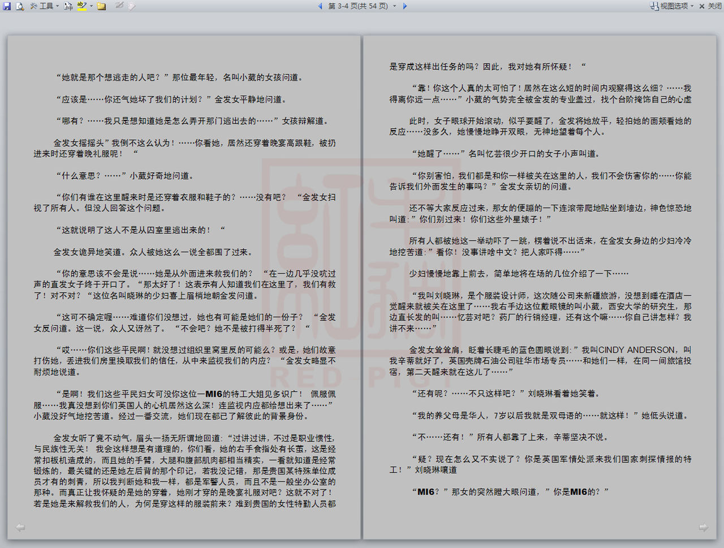Click the bold MI6 text on left page
Screen dimensions: 724x548
[x=214, y=394]
